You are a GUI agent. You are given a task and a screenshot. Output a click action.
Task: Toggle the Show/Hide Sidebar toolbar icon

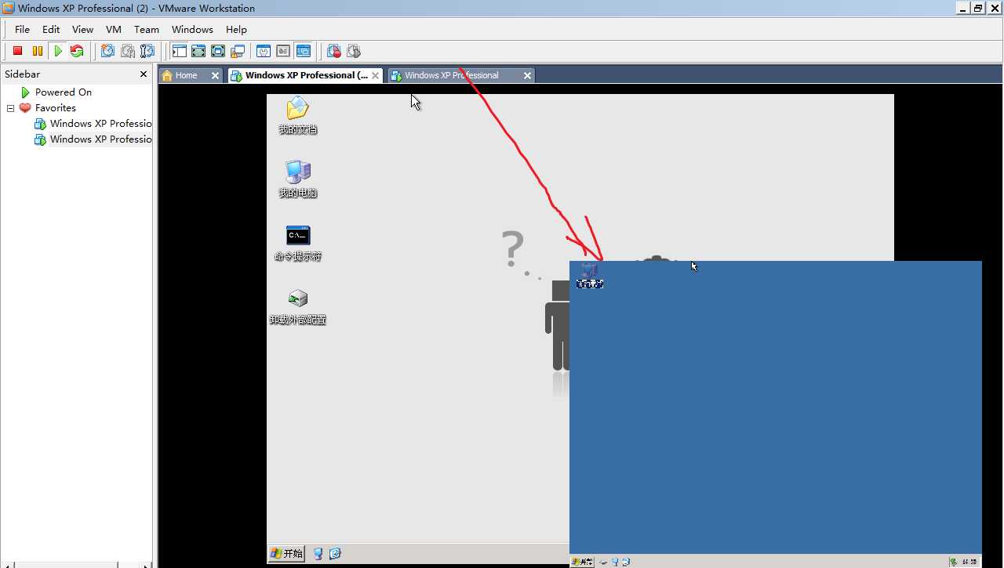(x=179, y=51)
